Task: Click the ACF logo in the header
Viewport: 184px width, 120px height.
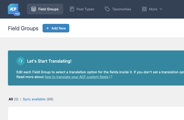Action: [13, 9]
